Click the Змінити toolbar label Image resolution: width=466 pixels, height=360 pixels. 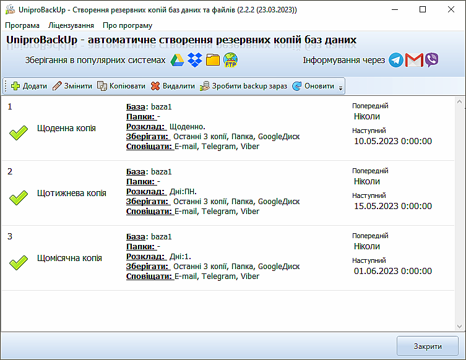[x=78, y=86]
